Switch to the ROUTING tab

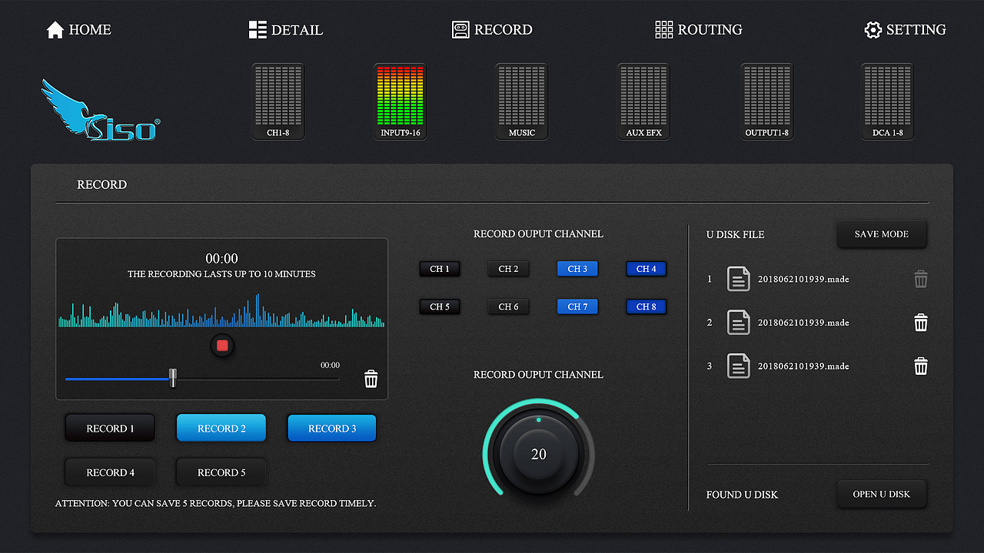click(699, 30)
